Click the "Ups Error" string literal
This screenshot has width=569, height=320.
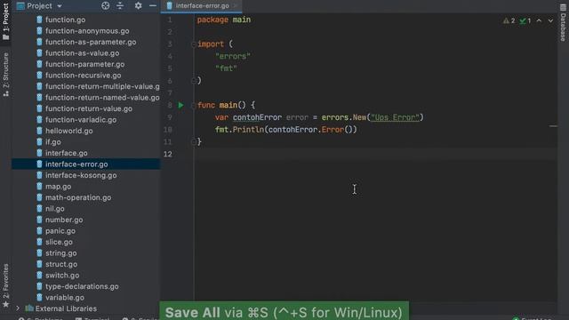pos(395,117)
